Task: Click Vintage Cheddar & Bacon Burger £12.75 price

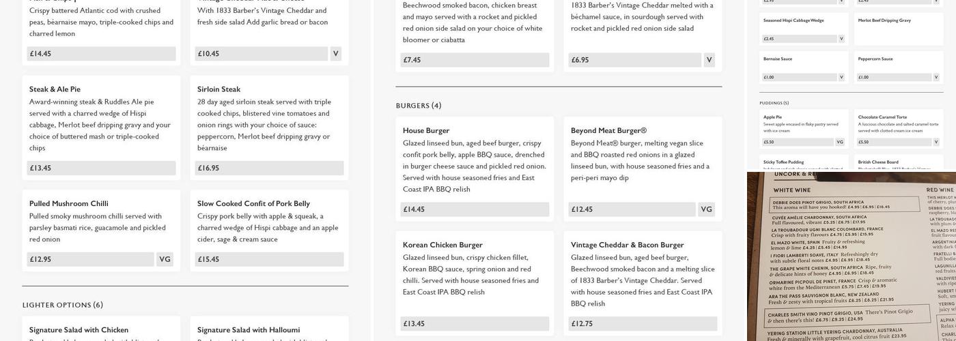Action: [643, 324]
